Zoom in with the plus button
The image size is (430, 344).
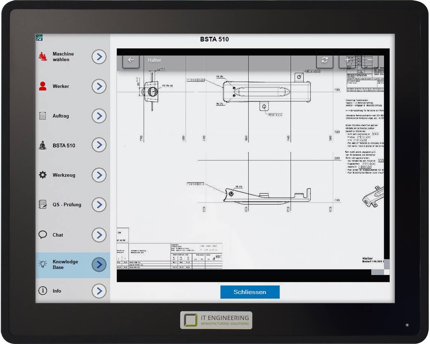click(x=347, y=60)
